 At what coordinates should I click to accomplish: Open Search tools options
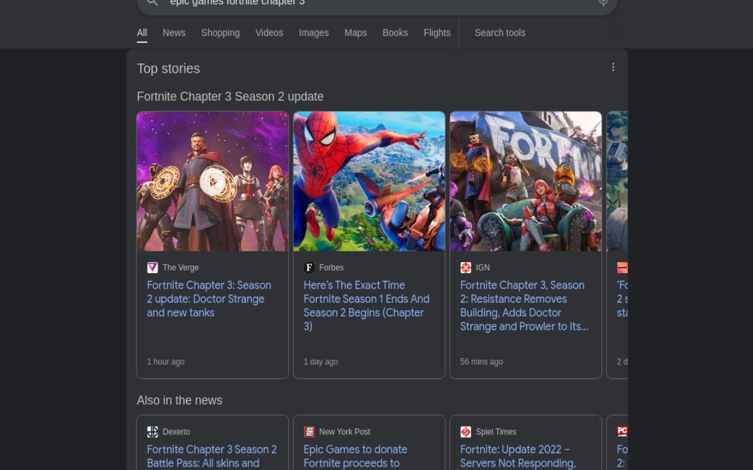pos(500,33)
